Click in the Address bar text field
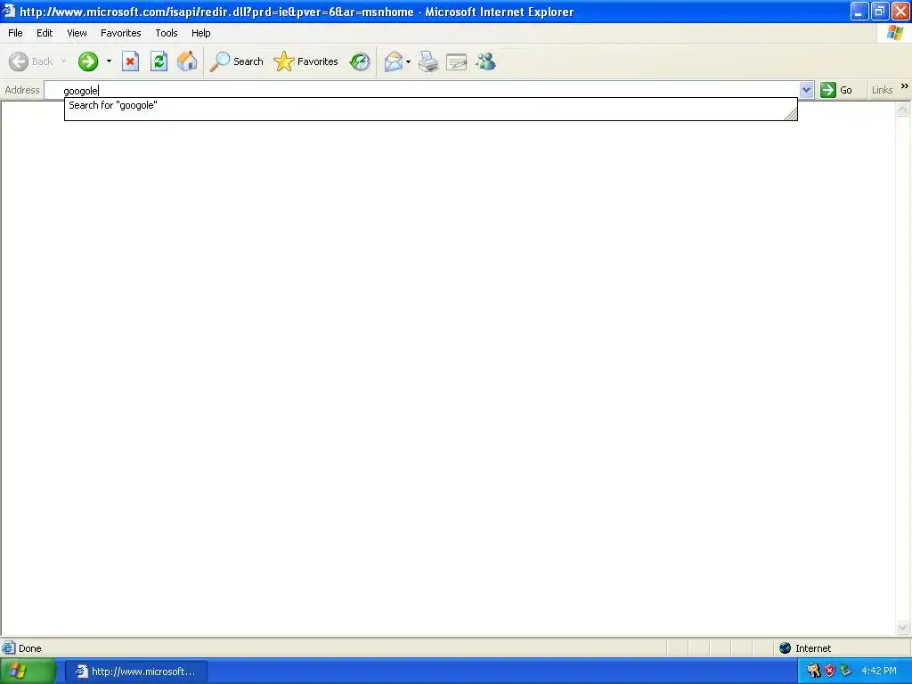Viewport: 912px width, 684px height. [421, 90]
